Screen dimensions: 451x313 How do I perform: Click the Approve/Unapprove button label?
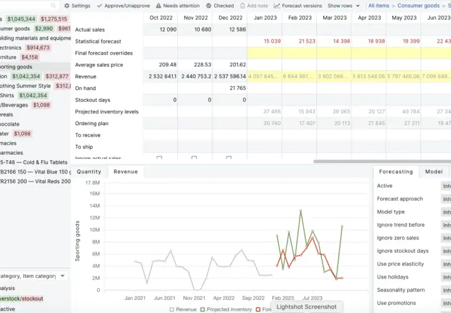click(x=127, y=6)
